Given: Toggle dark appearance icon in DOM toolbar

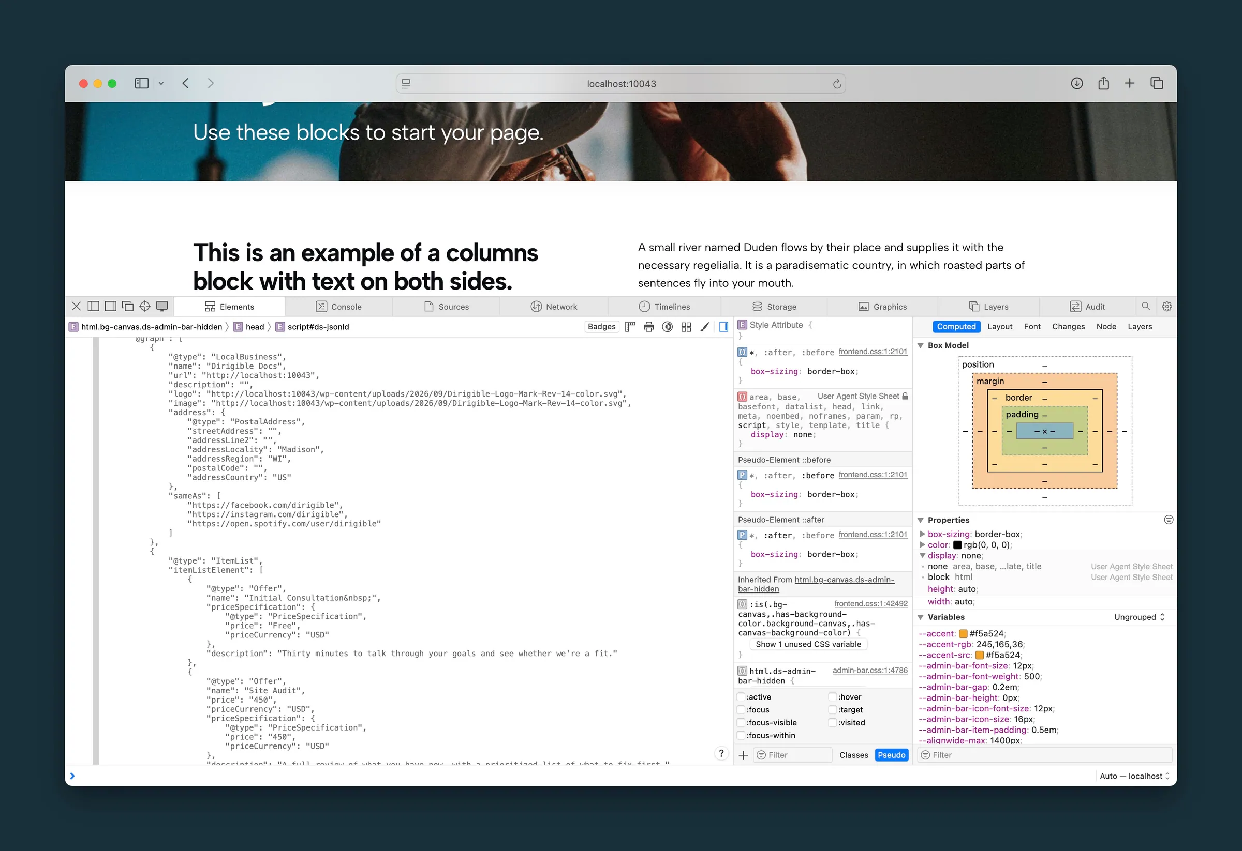Looking at the screenshot, I should (x=668, y=327).
